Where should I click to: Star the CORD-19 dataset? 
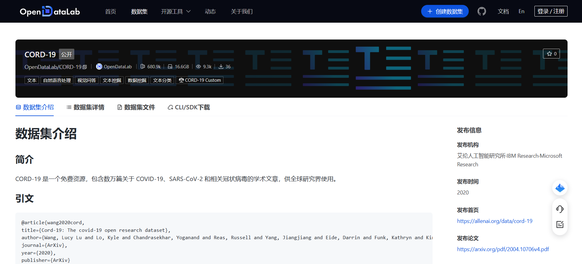point(551,54)
